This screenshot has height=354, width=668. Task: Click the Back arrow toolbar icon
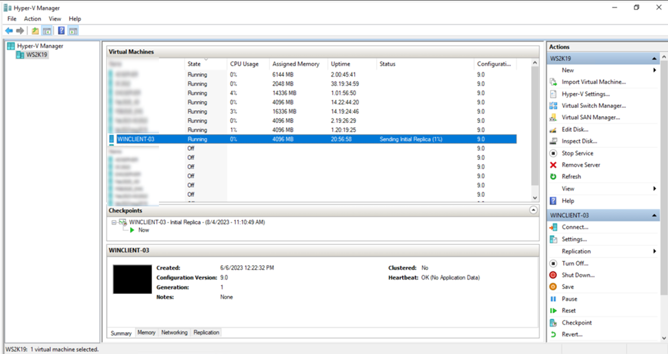point(9,31)
